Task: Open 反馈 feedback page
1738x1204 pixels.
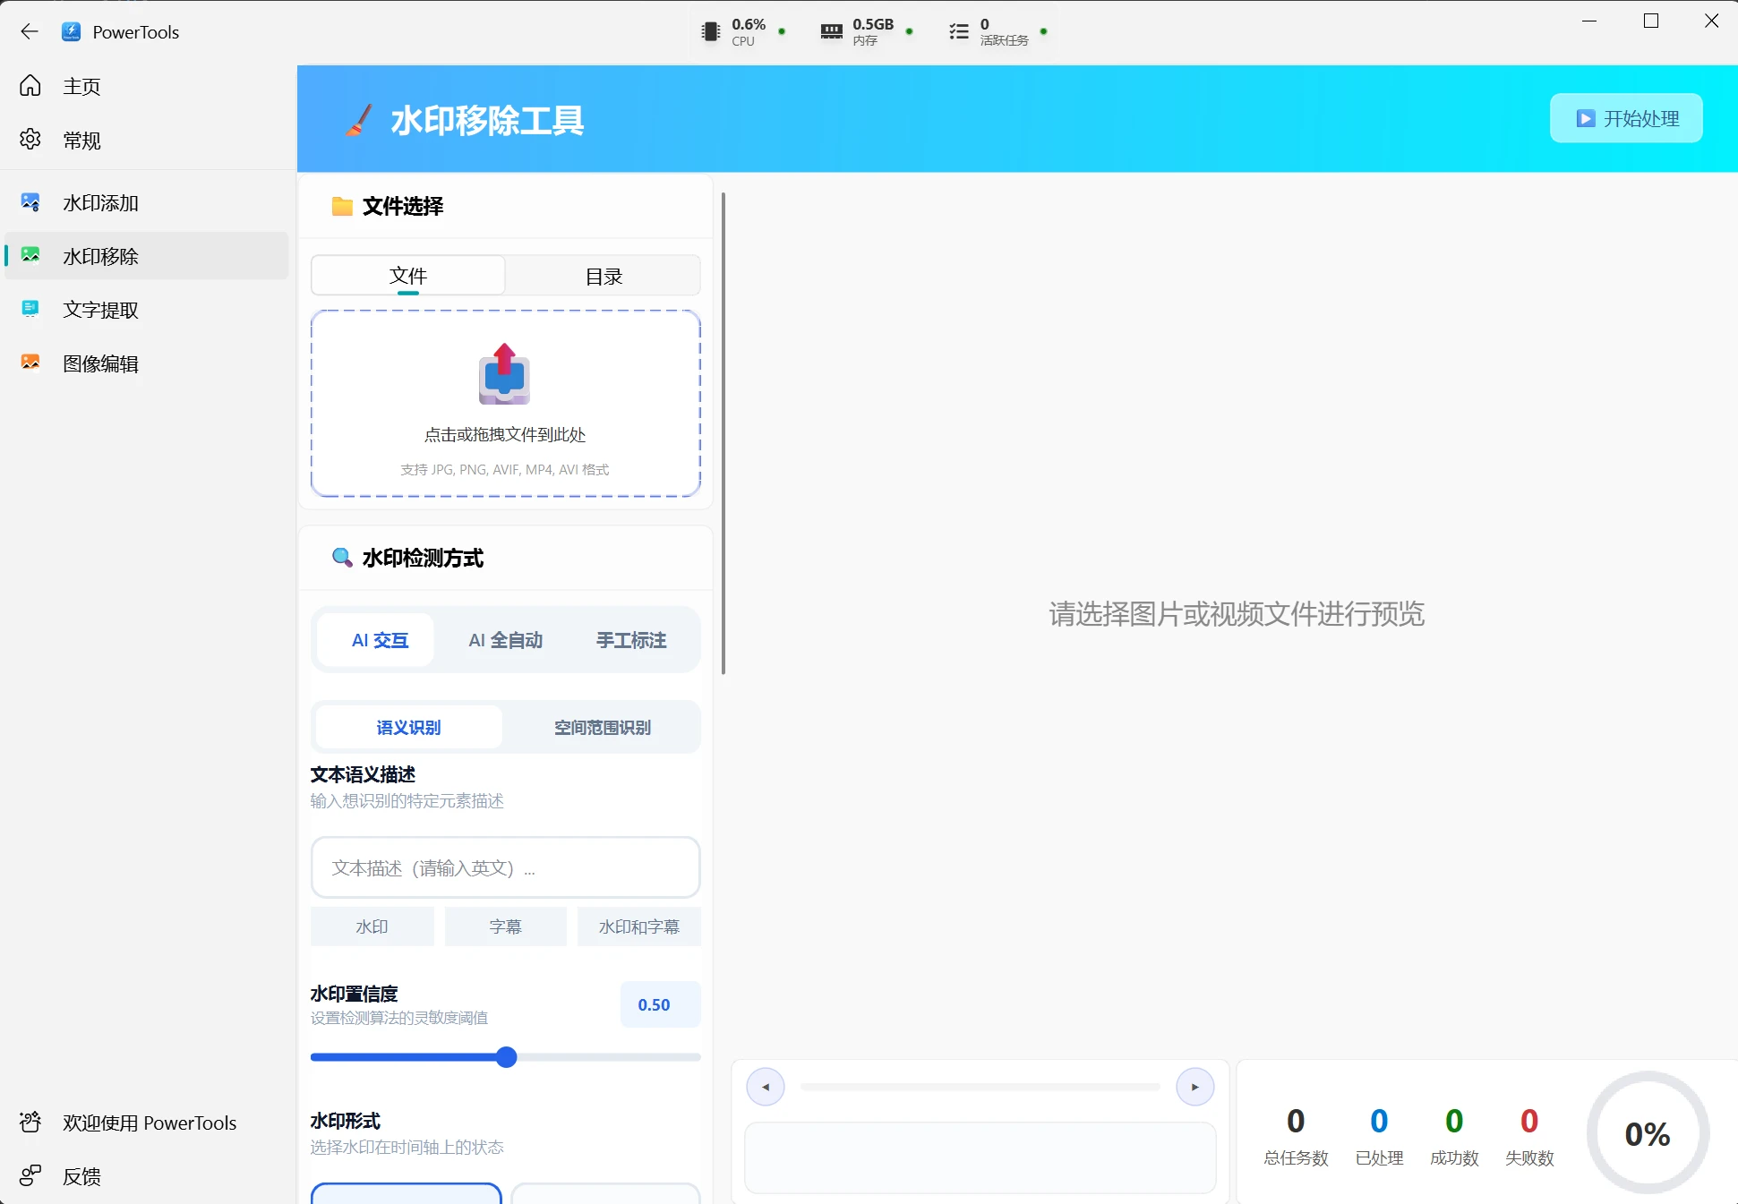Action: (x=147, y=1176)
